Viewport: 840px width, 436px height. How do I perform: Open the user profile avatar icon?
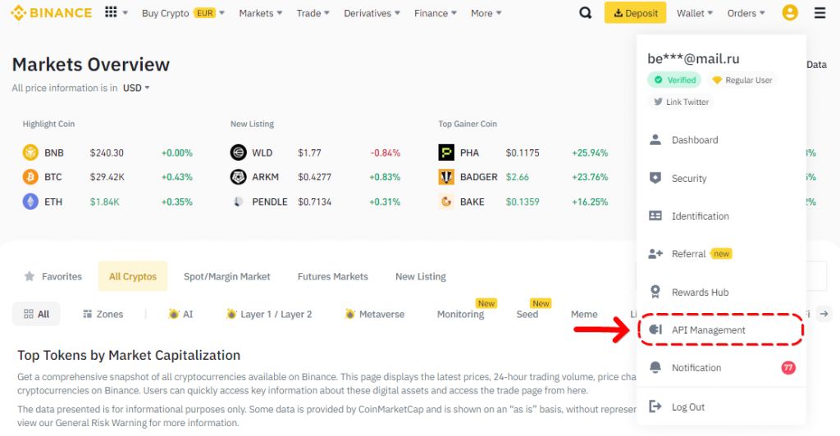point(789,13)
